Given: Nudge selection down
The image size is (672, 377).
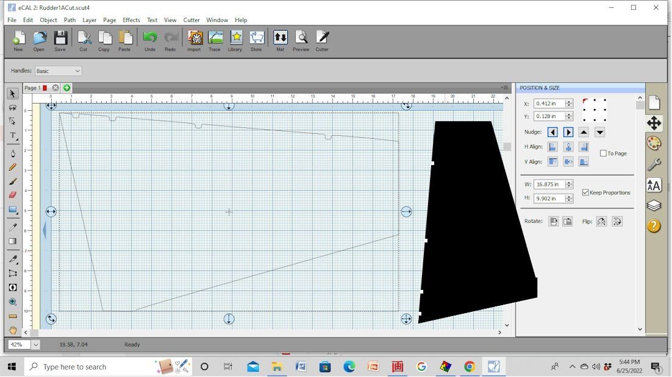Looking at the screenshot, I should pyautogui.click(x=599, y=132).
